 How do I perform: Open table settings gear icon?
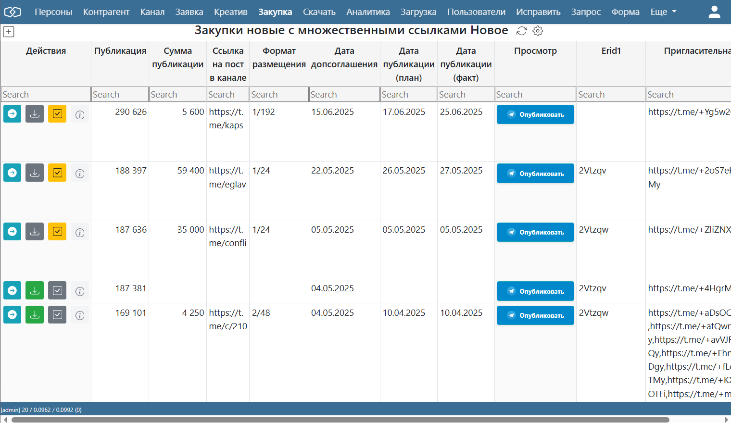538,31
